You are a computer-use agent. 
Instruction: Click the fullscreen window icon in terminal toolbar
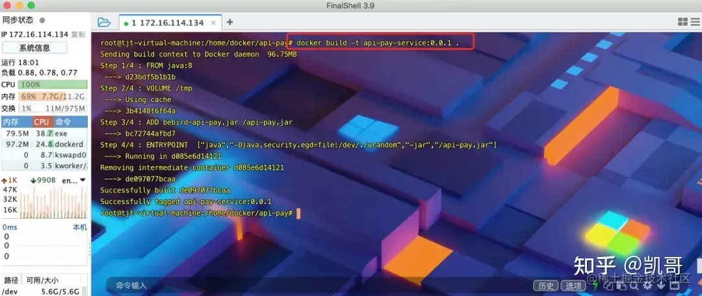tap(675, 285)
